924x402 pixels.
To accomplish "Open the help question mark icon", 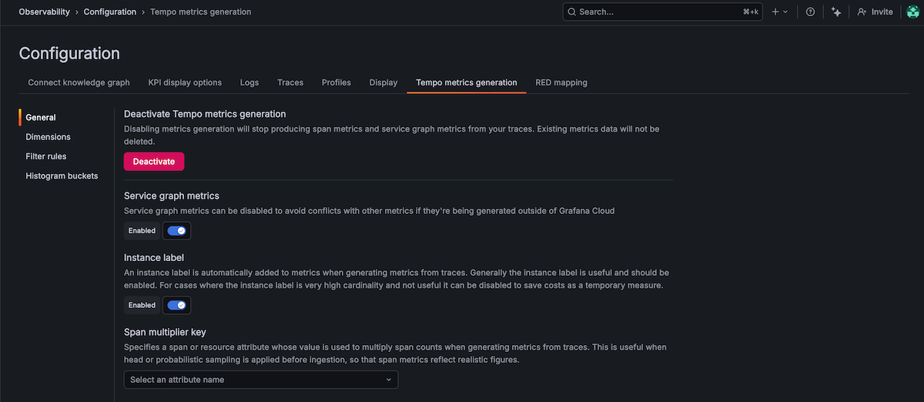I will pyautogui.click(x=810, y=12).
